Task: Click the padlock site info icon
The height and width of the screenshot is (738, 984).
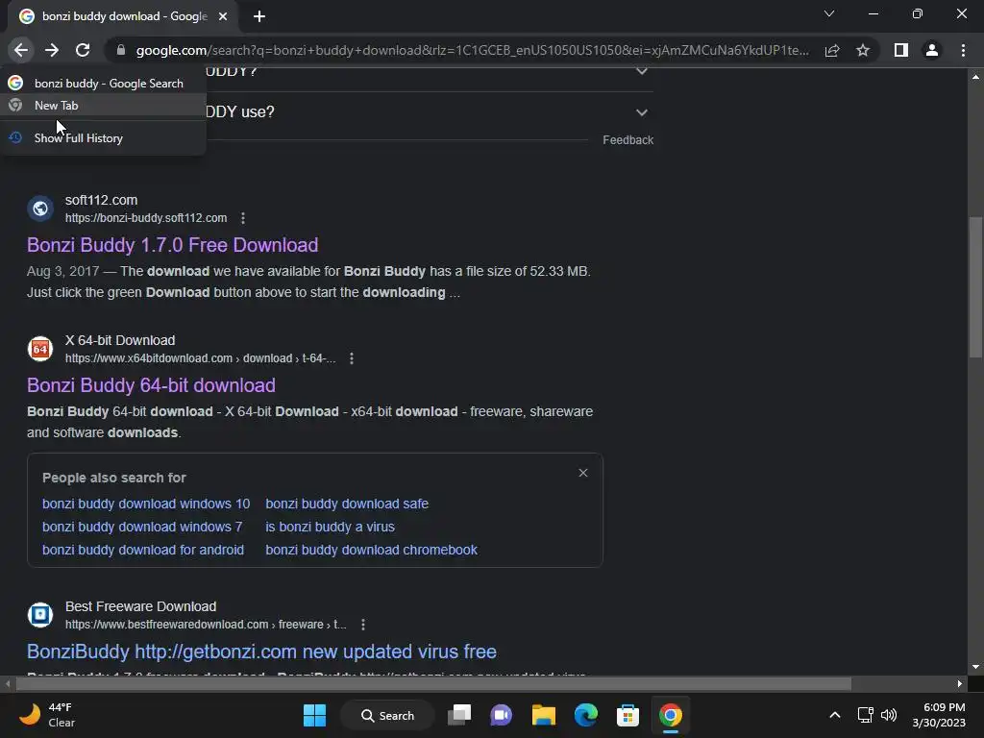Action: tap(121, 50)
